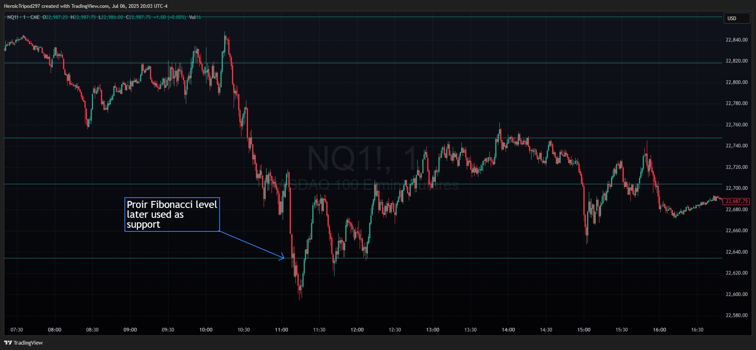756x350 pixels.
Task: Click the 09:00 time axis label
Action: coord(130,330)
